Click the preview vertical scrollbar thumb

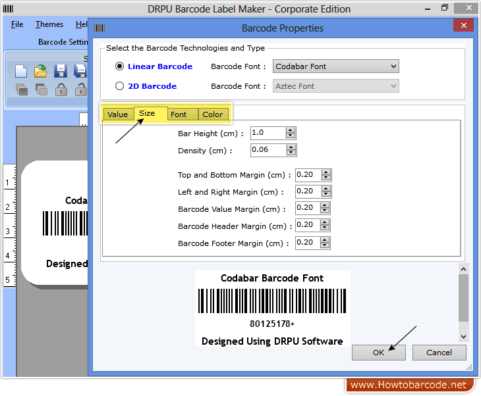click(x=463, y=298)
